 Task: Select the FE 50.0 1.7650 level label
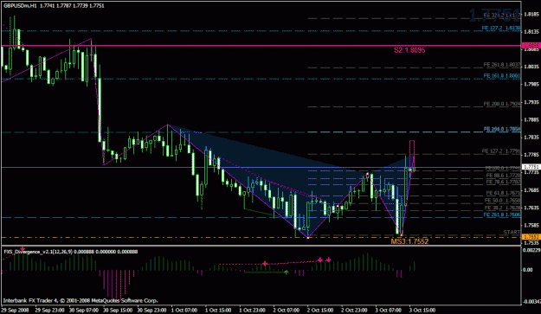click(x=503, y=201)
